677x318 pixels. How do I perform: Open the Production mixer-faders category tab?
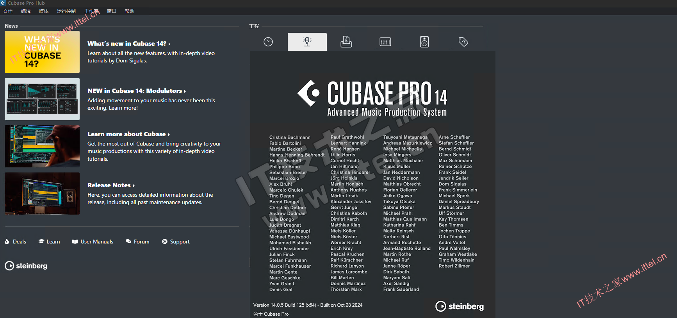tap(385, 42)
